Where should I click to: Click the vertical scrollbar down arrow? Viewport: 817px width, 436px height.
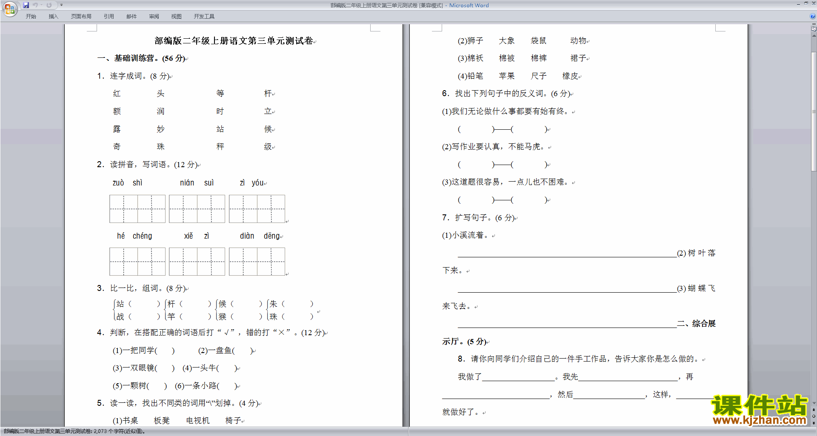click(x=814, y=403)
